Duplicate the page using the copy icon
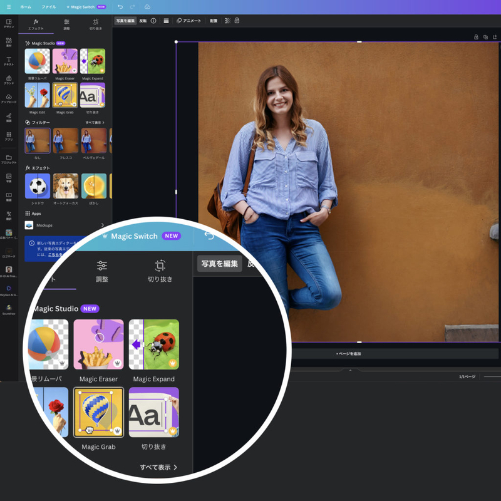This screenshot has width=501, height=501. pyautogui.click(x=485, y=37)
